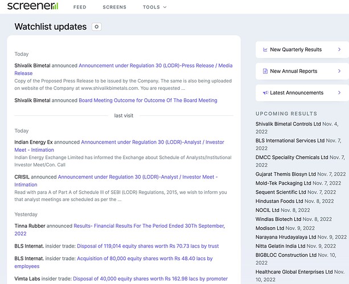The image size is (349, 284).
Task: Select Hindustan Foods Ltd upcoming result
Action: click(279, 201)
